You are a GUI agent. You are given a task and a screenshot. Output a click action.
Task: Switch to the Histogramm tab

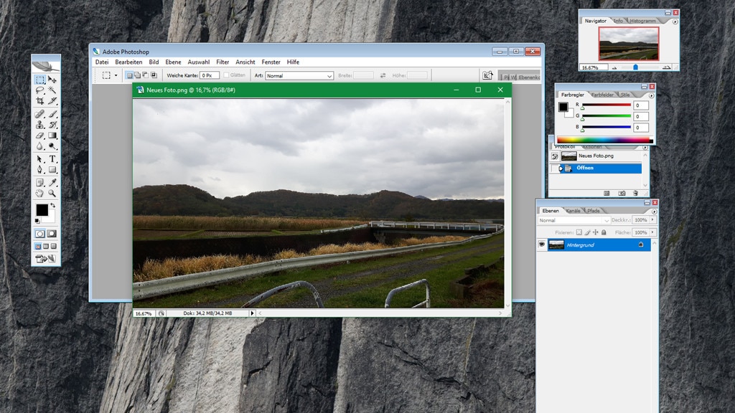tap(642, 21)
